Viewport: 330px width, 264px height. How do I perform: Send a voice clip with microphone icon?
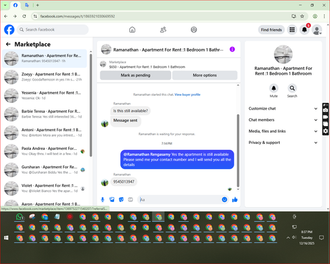coord(102,199)
